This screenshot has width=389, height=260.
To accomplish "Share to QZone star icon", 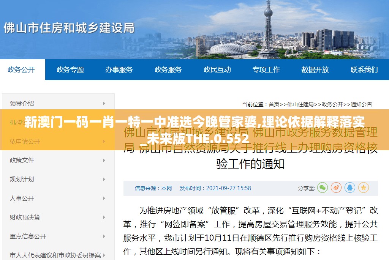I will (x=364, y=188).
